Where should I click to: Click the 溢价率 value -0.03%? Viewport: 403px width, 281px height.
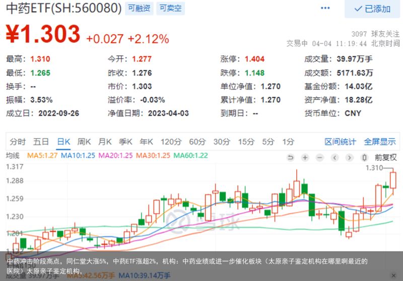click(x=153, y=100)
